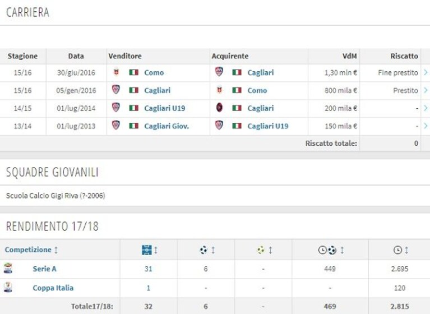Toggle sort arrows next to goals column
This screenshot has height=314, width=430.
[x=213, y=250]
